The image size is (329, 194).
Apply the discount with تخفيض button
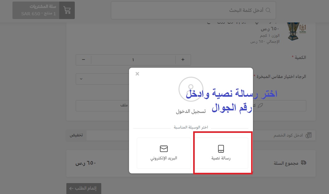click(x=76, y=135)
